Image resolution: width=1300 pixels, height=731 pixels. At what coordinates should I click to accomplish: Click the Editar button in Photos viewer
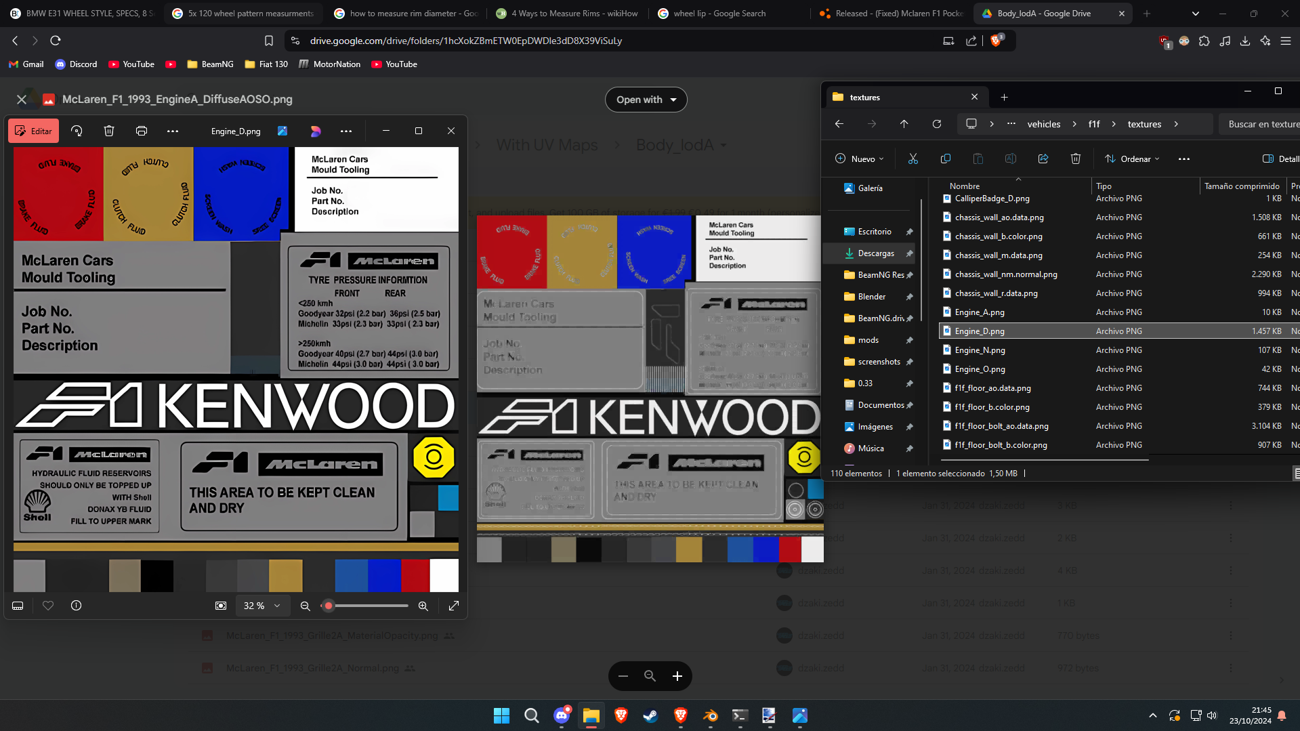(x=33, y=131)
